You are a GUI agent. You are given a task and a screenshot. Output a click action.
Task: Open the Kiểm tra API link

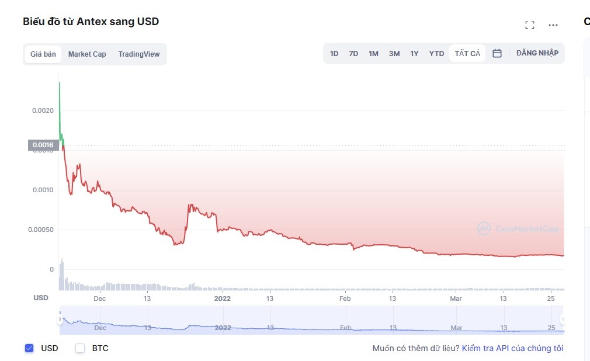coord(512,348)
